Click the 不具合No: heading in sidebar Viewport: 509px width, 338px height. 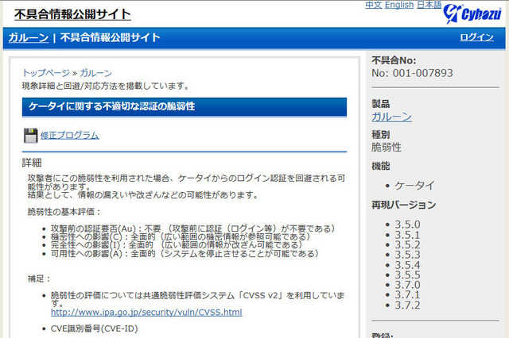394,60
